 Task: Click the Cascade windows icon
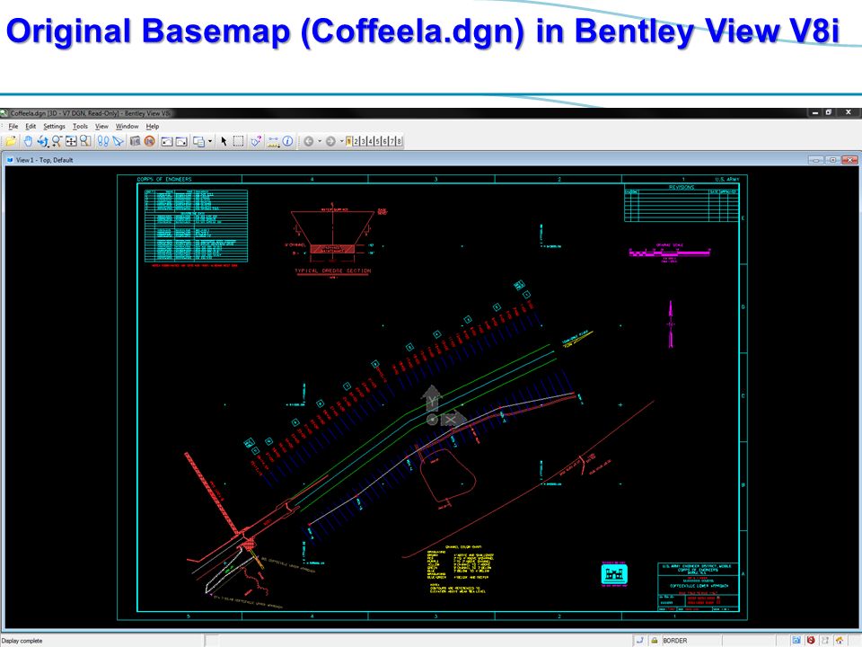(198, 141)
